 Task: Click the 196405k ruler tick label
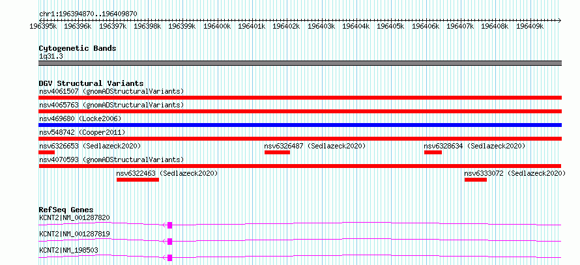[x=390, y=26]
